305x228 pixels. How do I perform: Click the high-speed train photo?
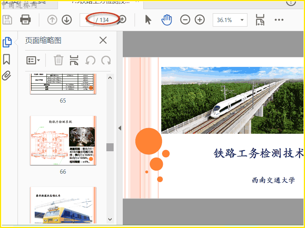click(232, 100)
